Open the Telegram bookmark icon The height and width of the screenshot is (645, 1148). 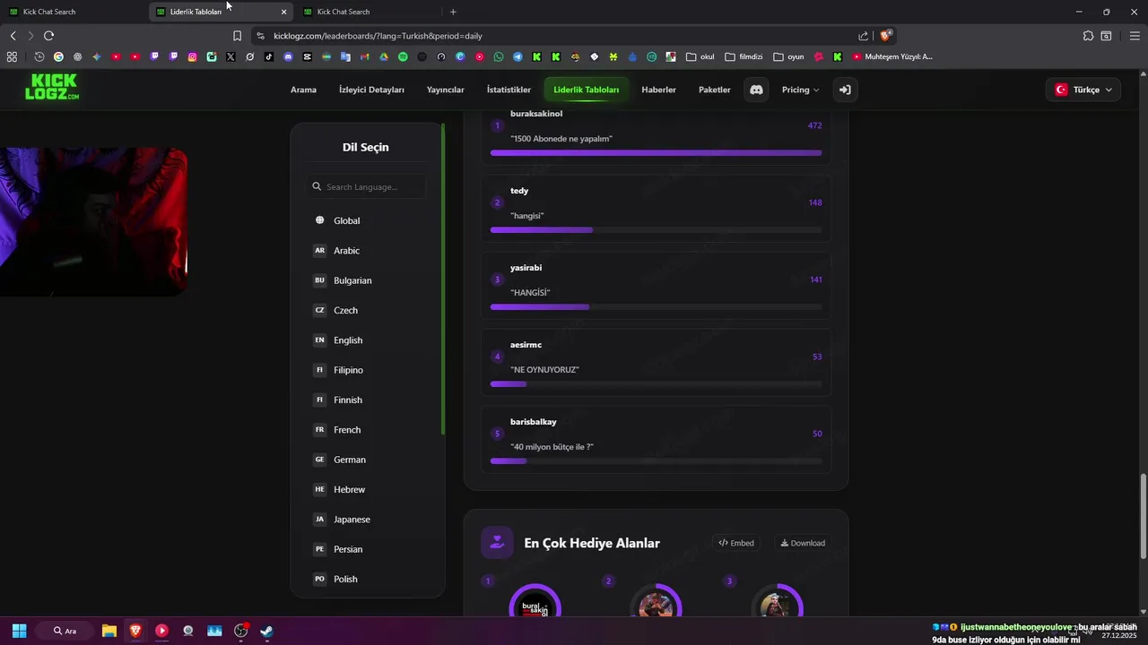pos(517,56)
